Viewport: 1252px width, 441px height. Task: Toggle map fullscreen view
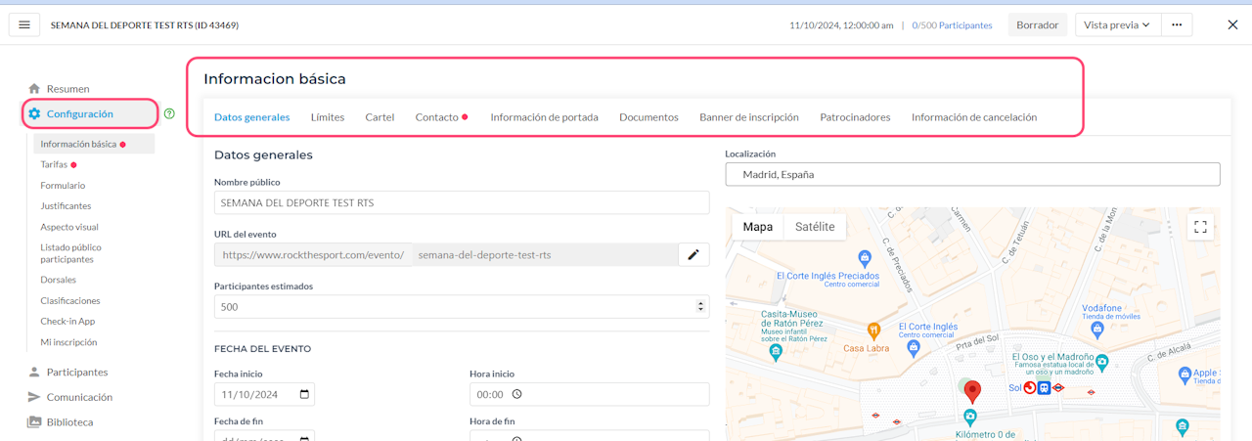pos(1200,227)
